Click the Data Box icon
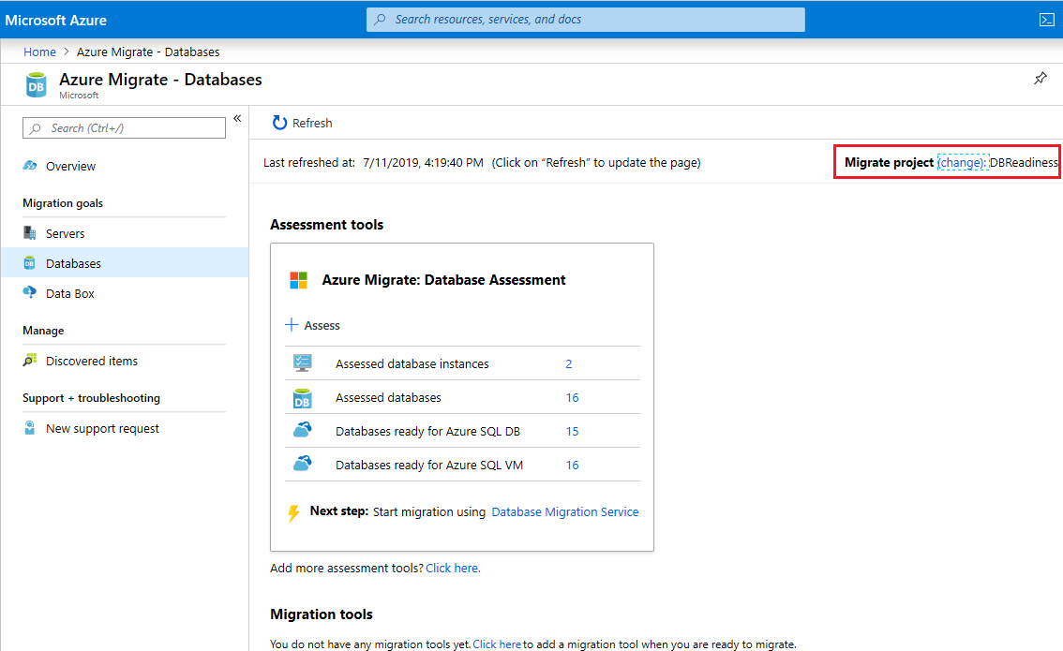This screenshot has width=1063, height=651. click(30, 293)
